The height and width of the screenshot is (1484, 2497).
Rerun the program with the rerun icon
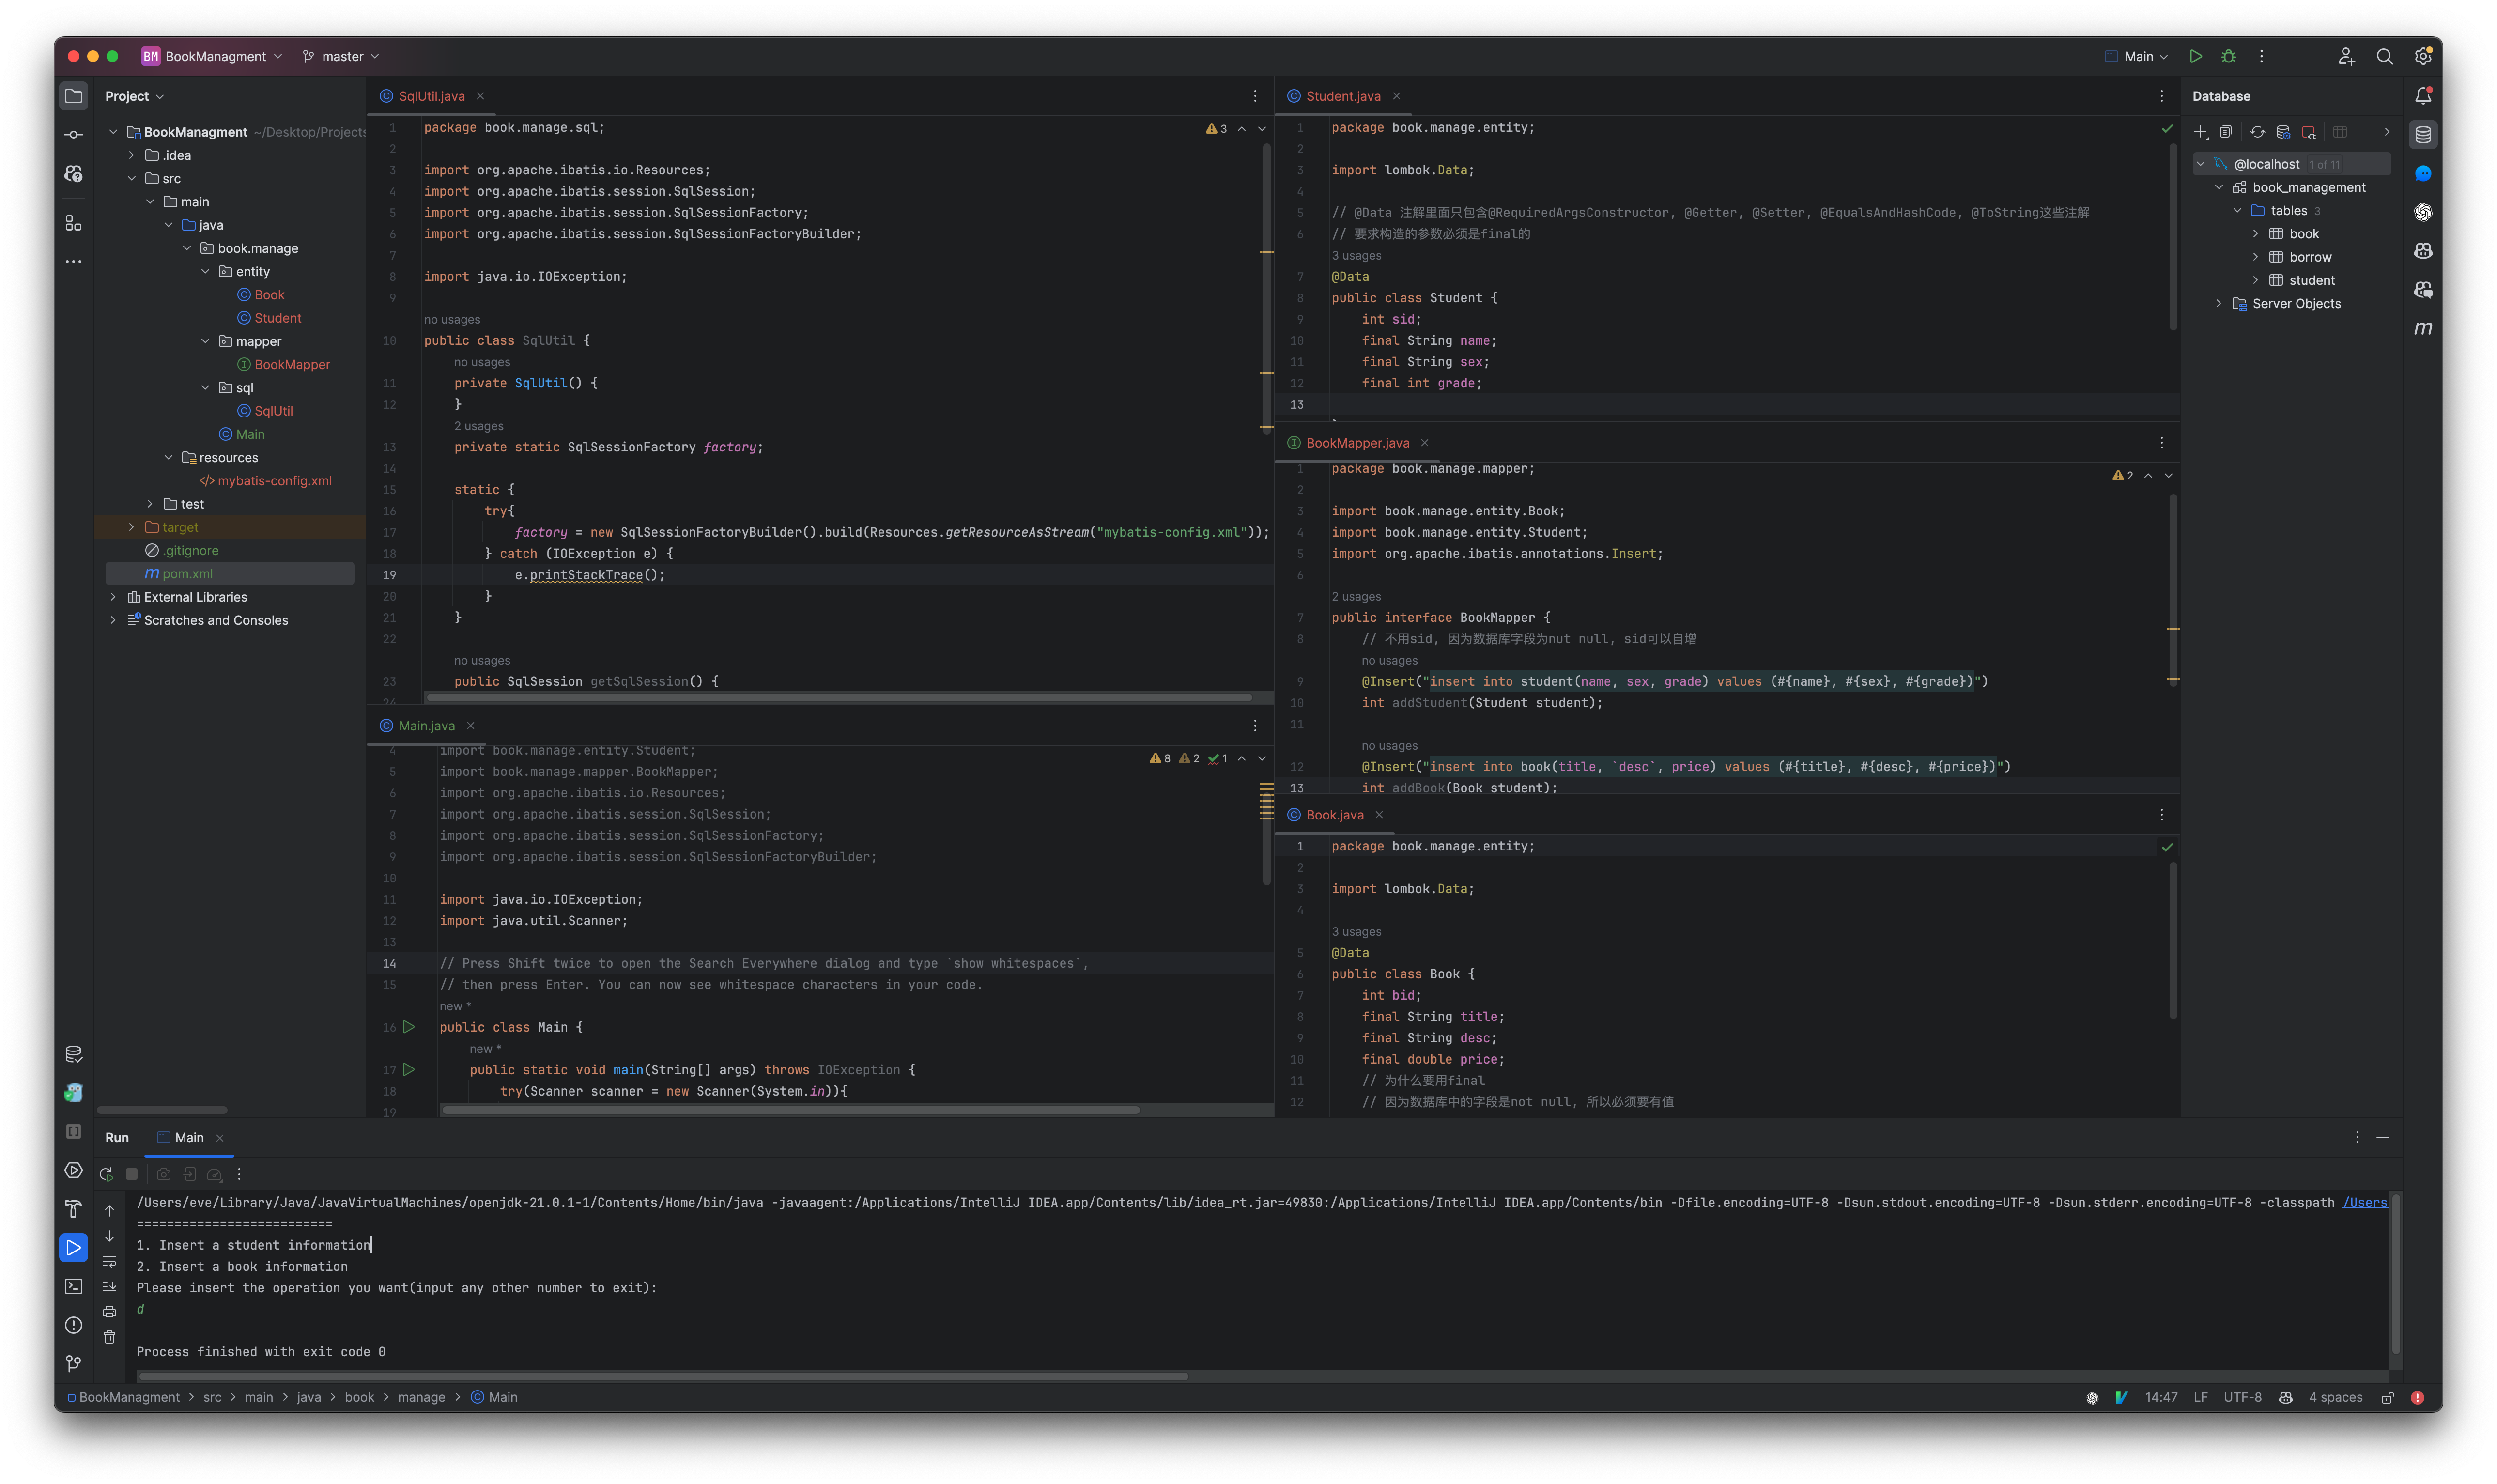[x=106, y=1174]
